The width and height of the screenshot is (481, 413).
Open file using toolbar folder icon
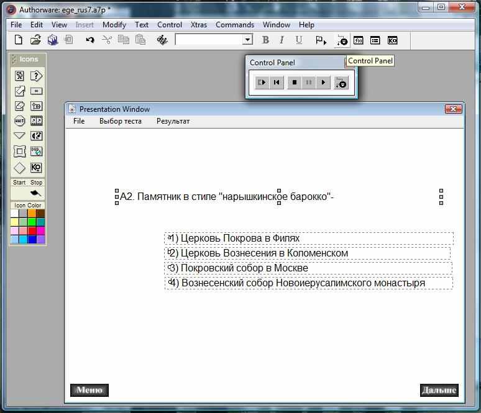click(35, 40)
